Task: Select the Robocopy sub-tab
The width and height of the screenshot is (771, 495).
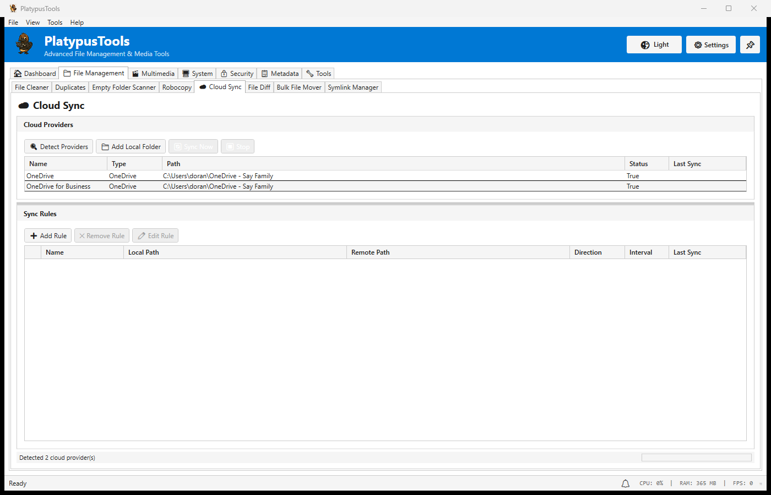Action: [x=177, y=87]
